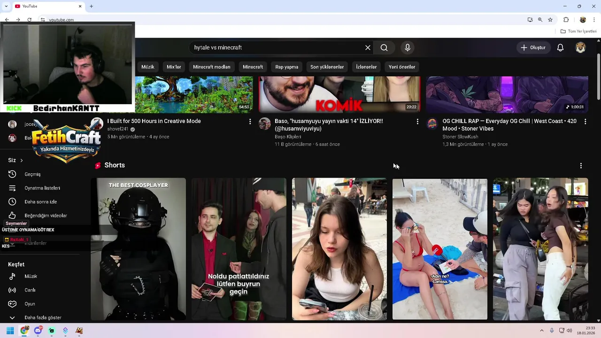Select the Yeni öneriler filter chip
Viewport: 601px width, 338px height.
click(x=402, y=67)
